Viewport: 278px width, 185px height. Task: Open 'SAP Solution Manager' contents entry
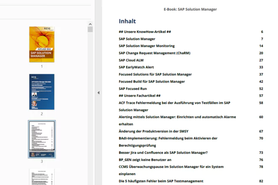tap(137, 39)
